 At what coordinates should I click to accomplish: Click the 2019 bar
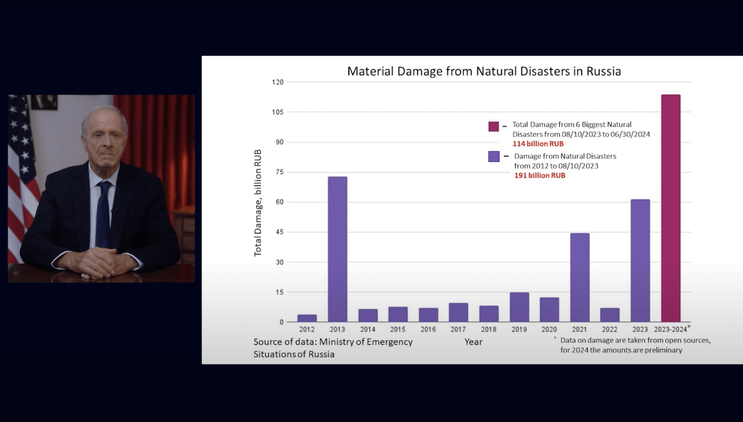pyautogui.click(x=519, y=307)
